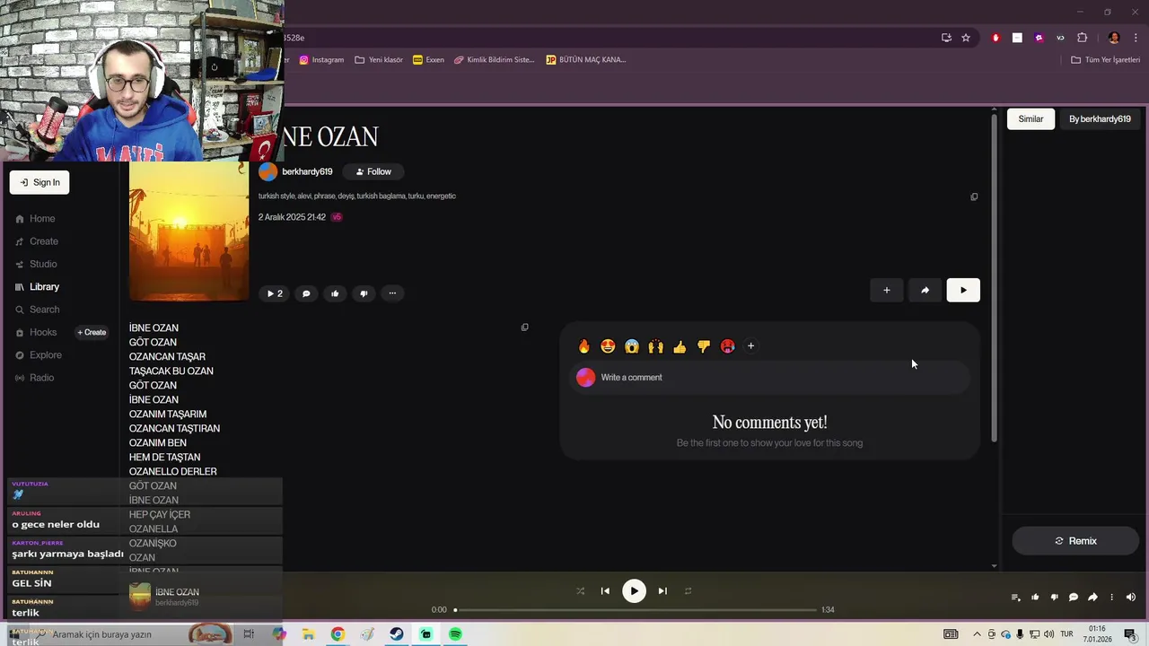
Task: Open the three-dot more options menu
Action: [x=392, y=293]
